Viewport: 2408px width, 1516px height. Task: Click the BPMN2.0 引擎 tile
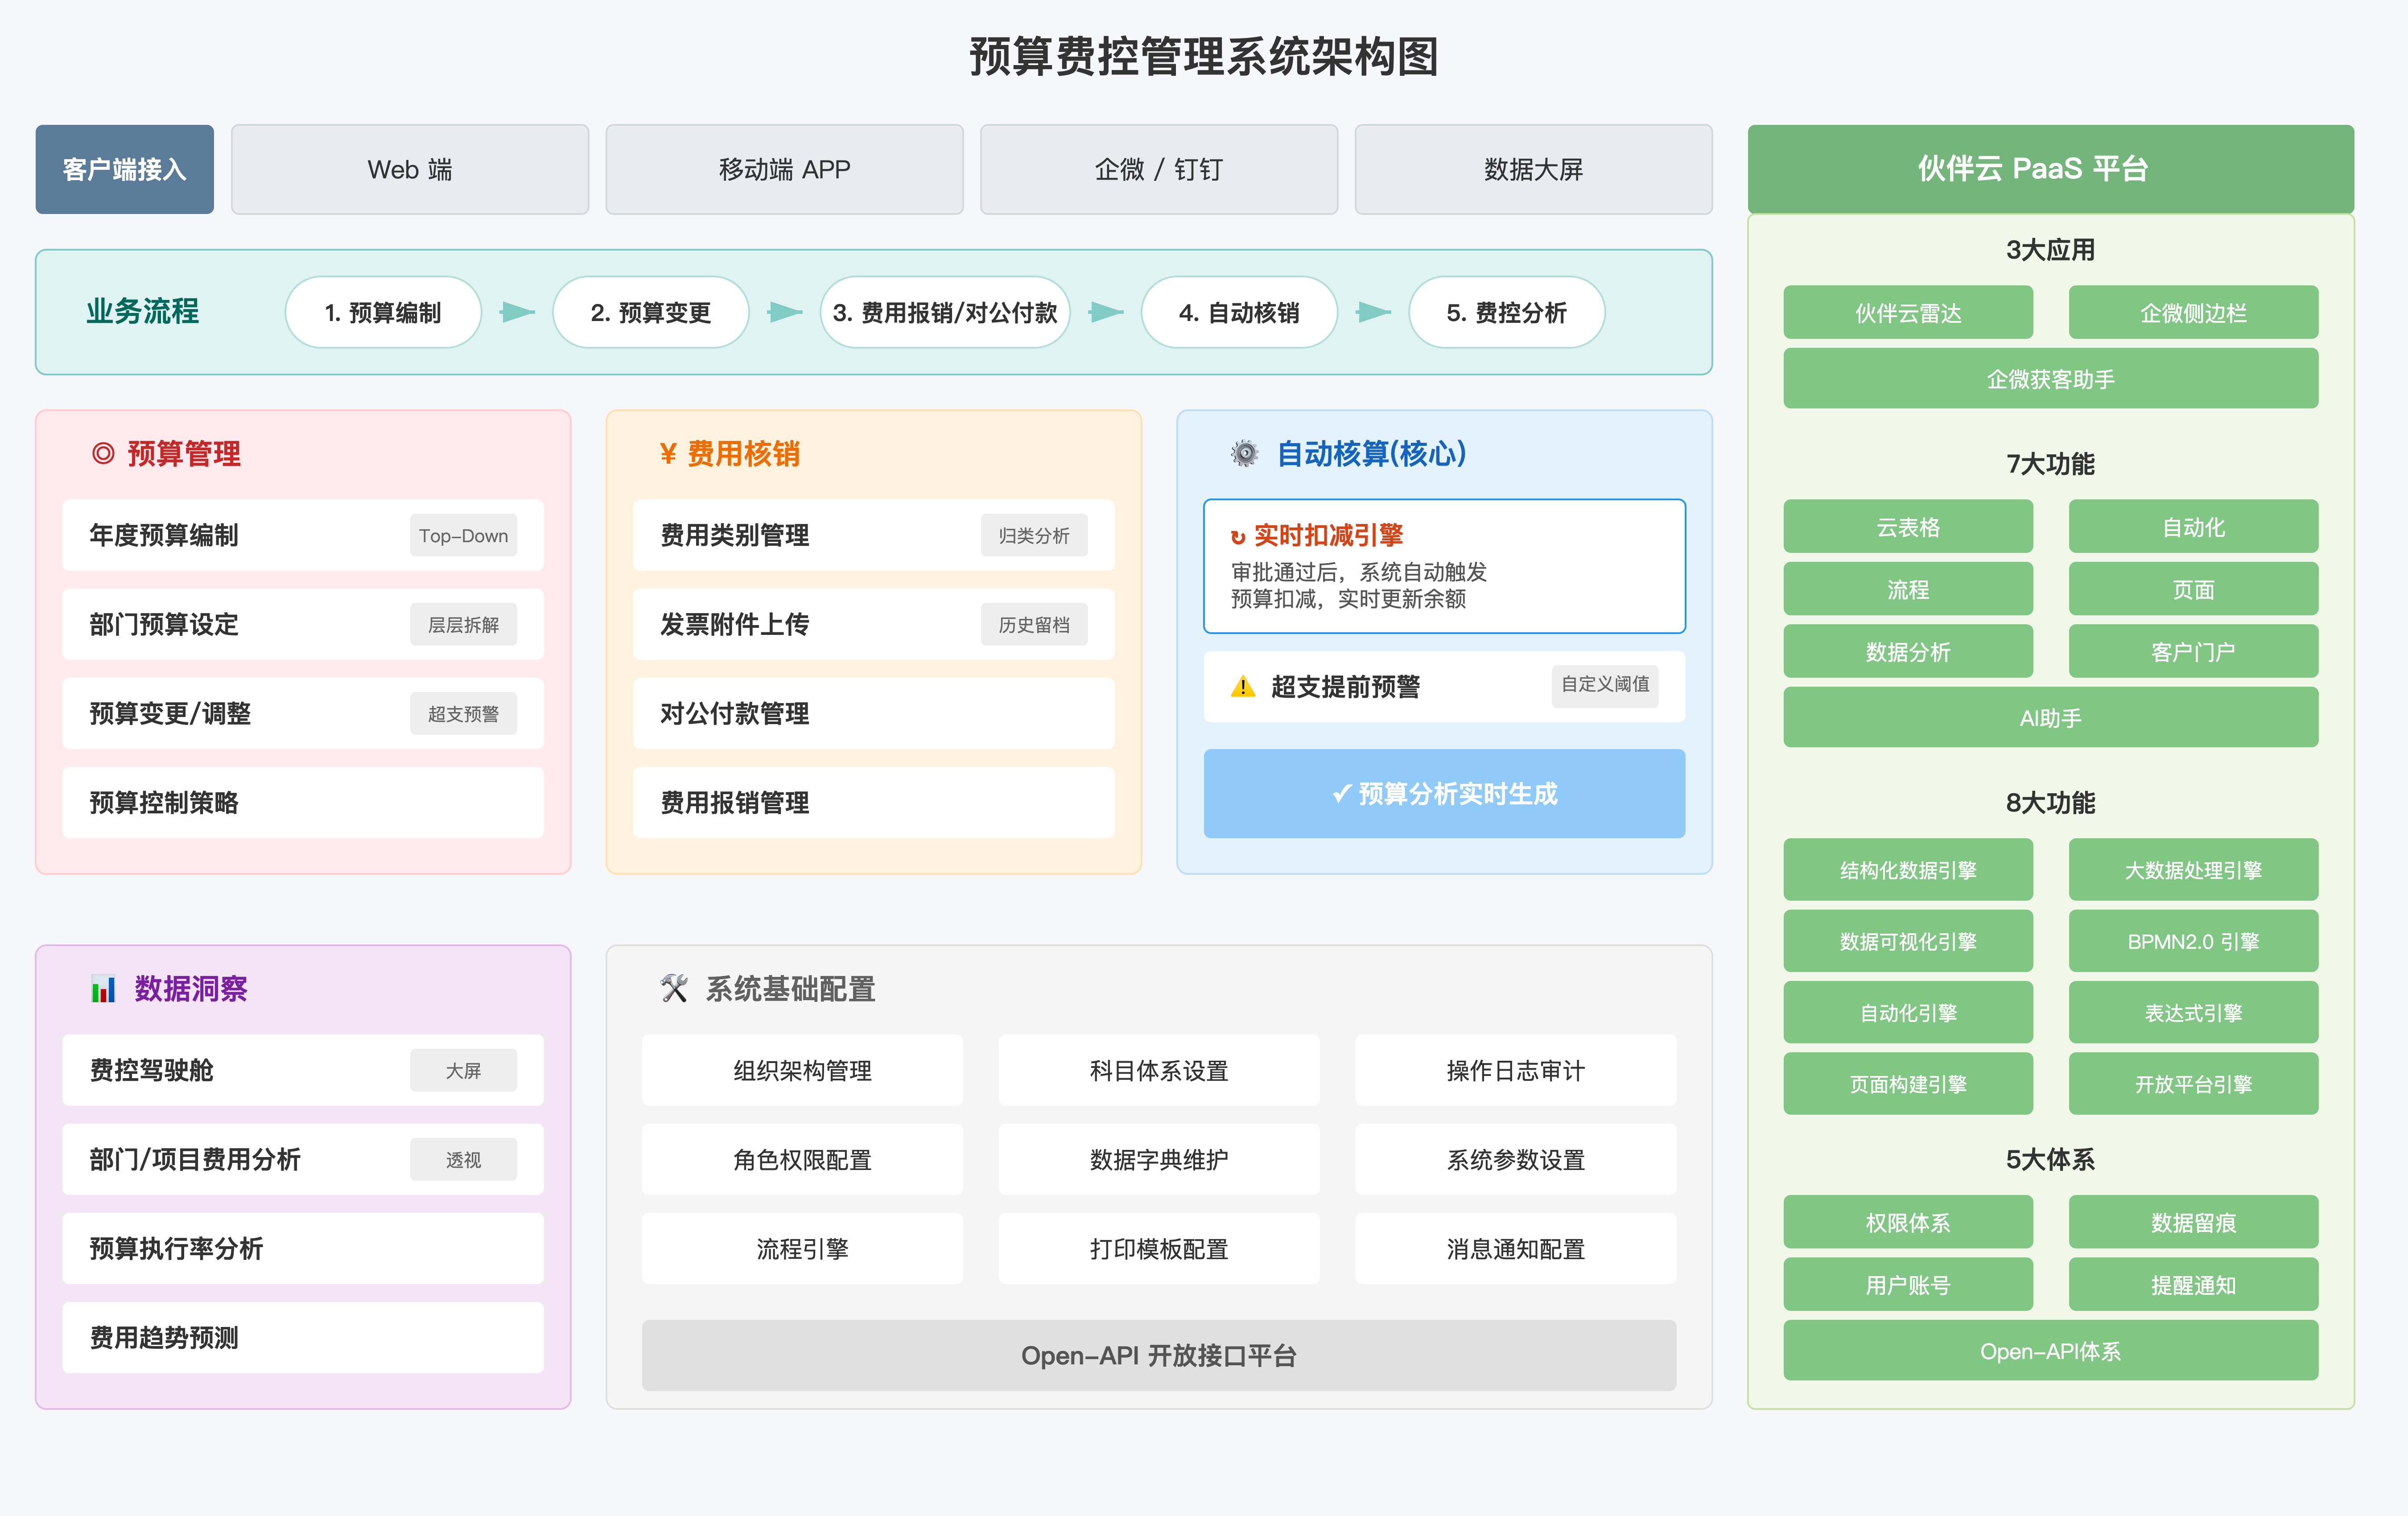2192,941
